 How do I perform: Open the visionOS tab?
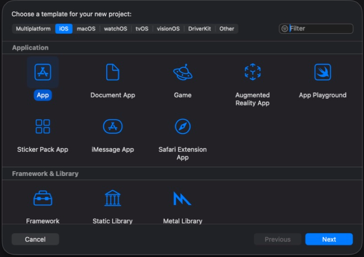tap(168, 29)
